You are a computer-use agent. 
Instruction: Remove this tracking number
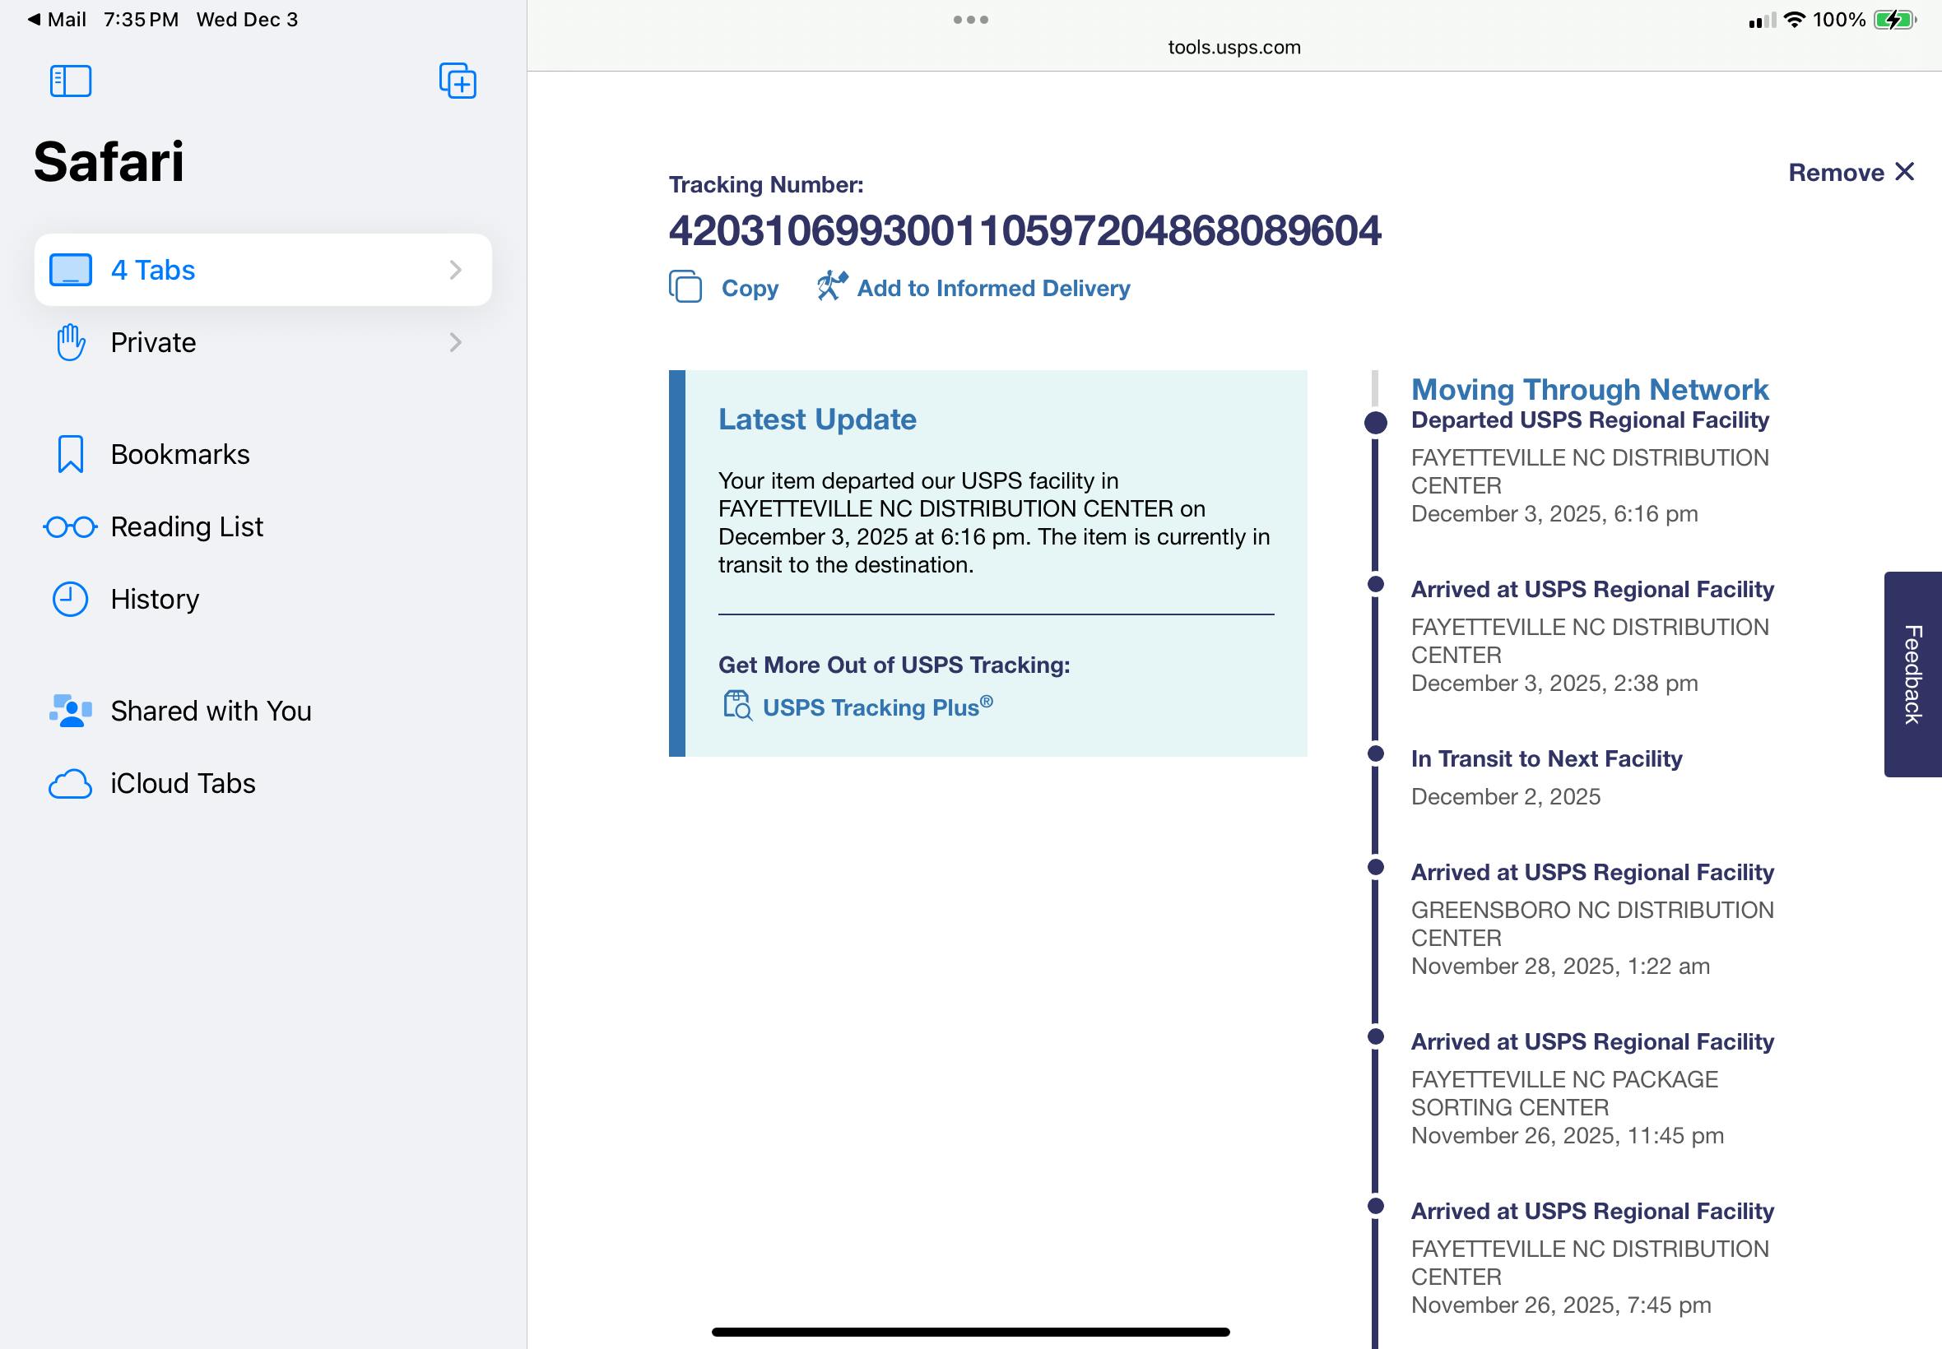[1850, 173]
